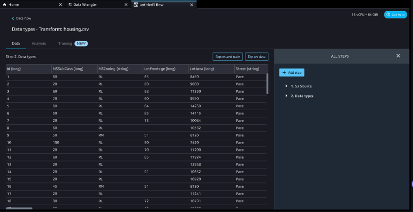This screenshot has width=413, height=212.
Task: Click the ALL STEPS panel heading
Action: pyautogui.click(x=340, y=56)
